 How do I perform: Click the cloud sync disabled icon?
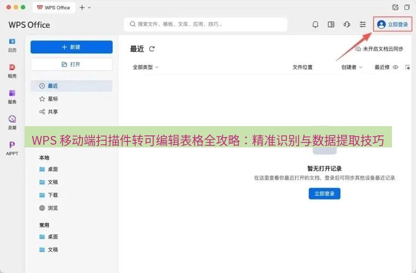tap(358, 49)
